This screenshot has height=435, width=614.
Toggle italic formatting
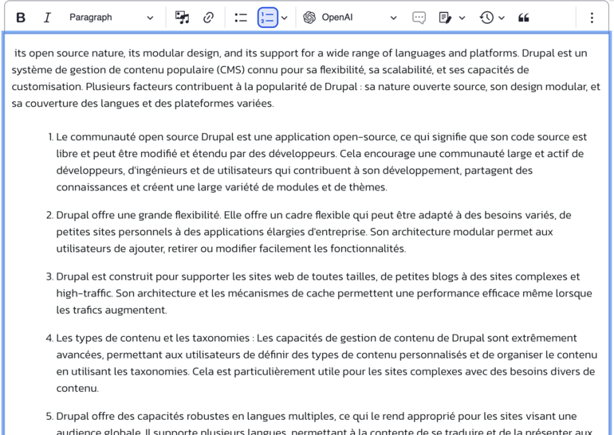pos(47,18)
